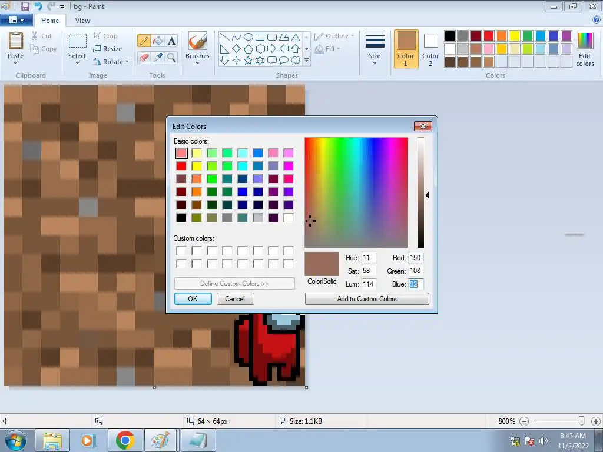Viewport: 603px width, 452px height.
Task: Select the Text tool
Action: (171, 41)
